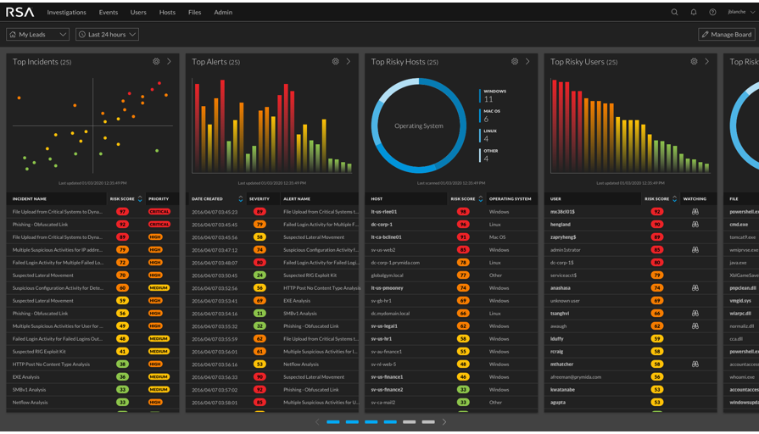759x434 pixels.
Task: Select Windows legend entry showing 11
Action: [494, 96]
